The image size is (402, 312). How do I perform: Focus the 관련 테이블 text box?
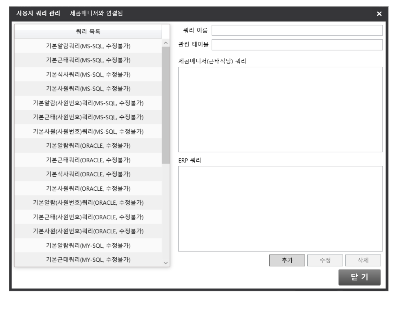(x=297, y=45)
